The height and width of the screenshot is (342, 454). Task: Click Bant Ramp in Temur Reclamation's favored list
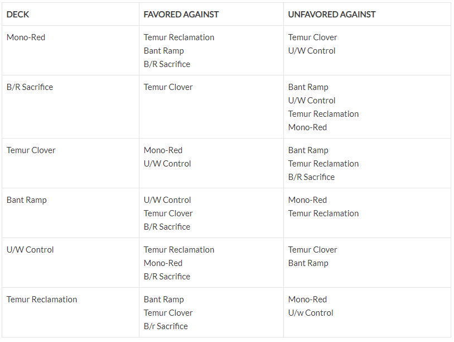tap(163, 300)
